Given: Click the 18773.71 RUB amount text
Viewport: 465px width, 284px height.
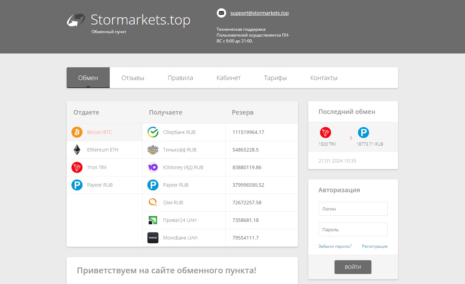Looking at the screenshot, I should [x=370, y=144].
